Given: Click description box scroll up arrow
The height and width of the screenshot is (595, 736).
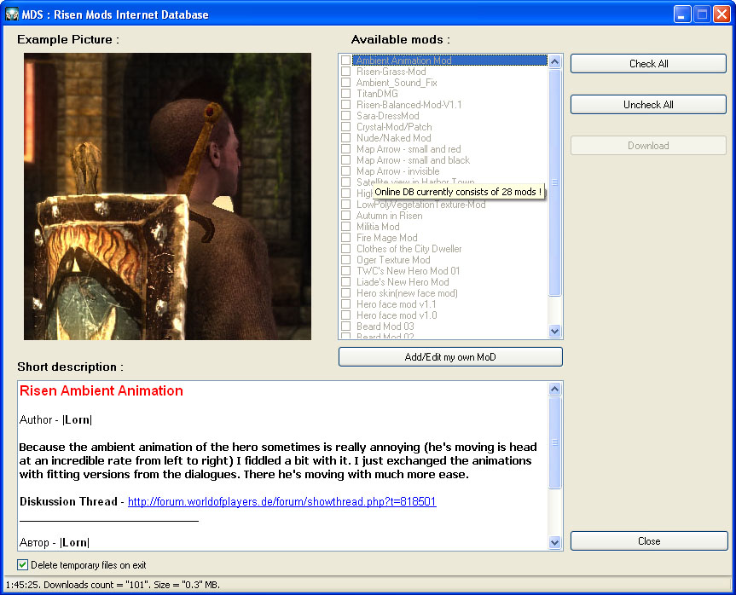Looking at the screenshot, I should (555, 389).
